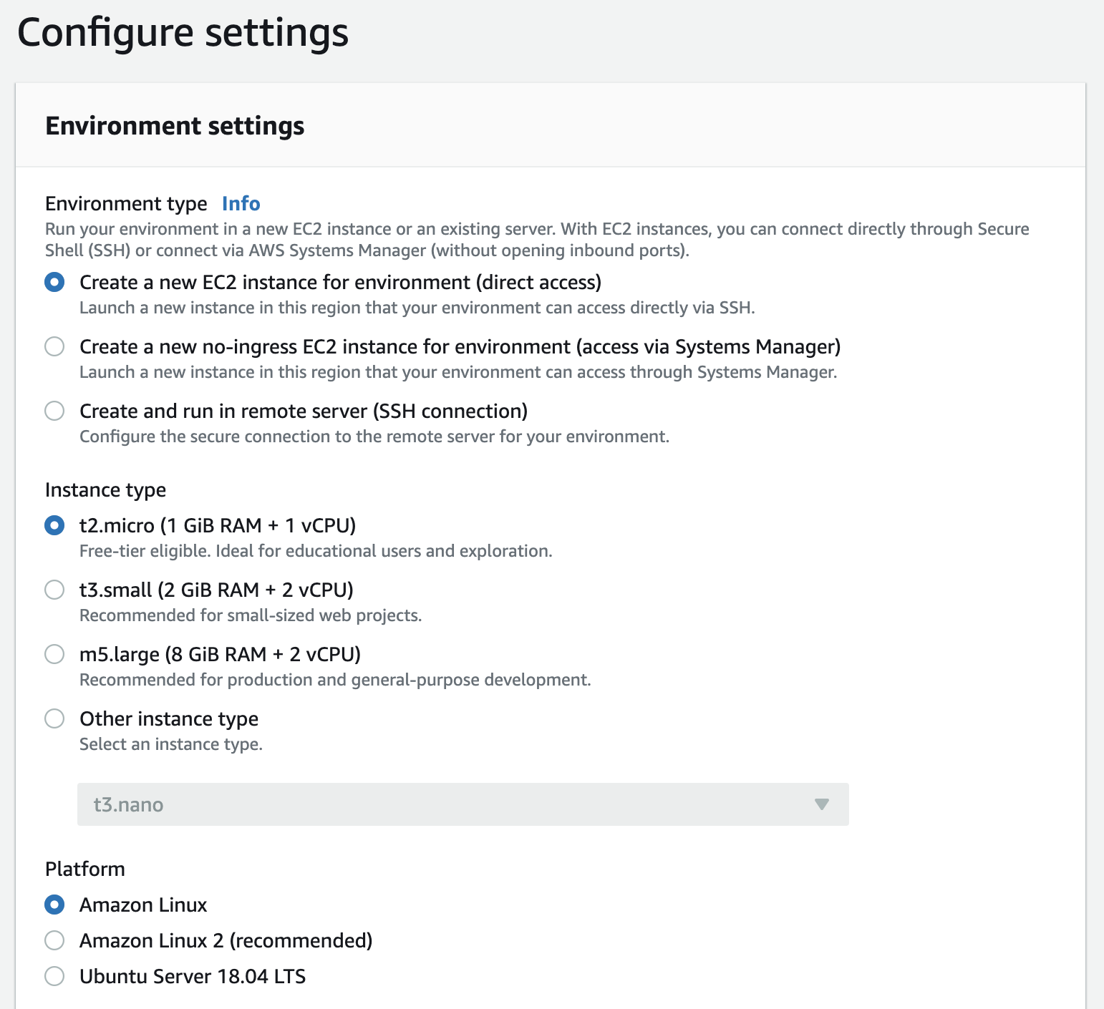Click the access via Systems Manager option label
Image resolution: width=1104 pixels, height=1009 pixels.
click(460, 346)
